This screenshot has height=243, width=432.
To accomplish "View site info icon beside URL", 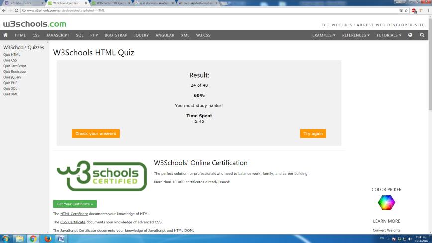I will (x=24, y=11).
